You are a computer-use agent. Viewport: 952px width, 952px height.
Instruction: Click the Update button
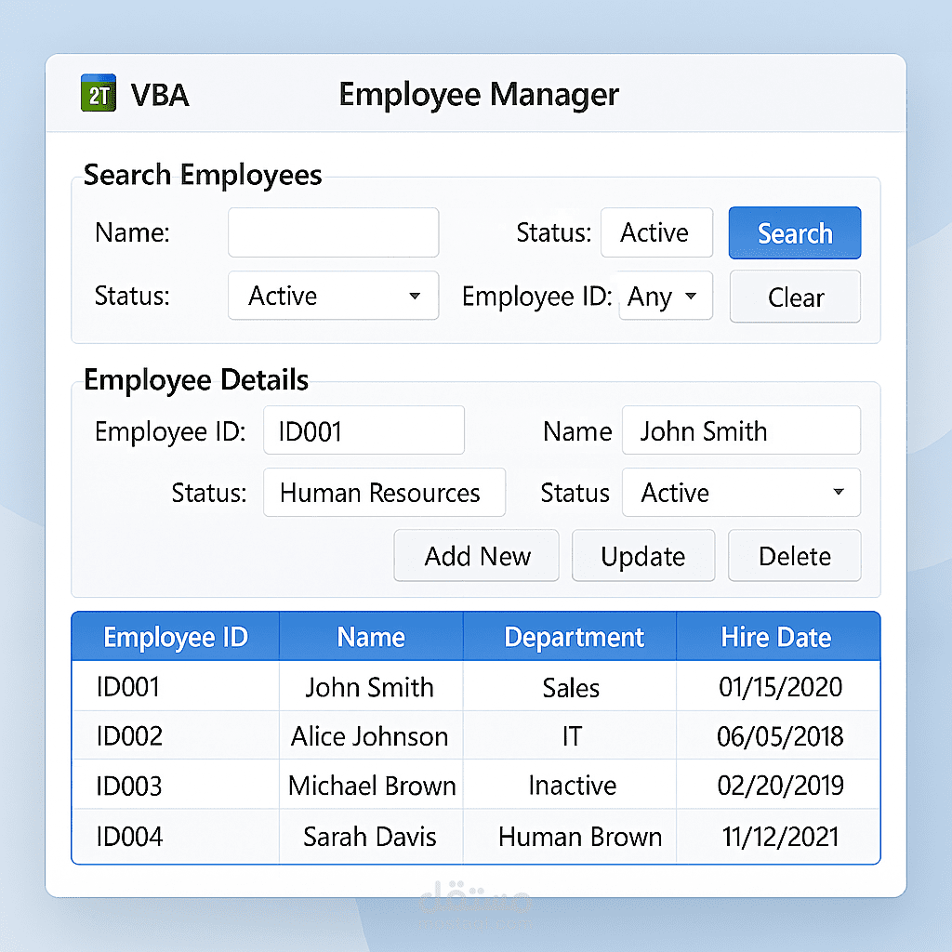pyautogui.click(x=643, y=555)
